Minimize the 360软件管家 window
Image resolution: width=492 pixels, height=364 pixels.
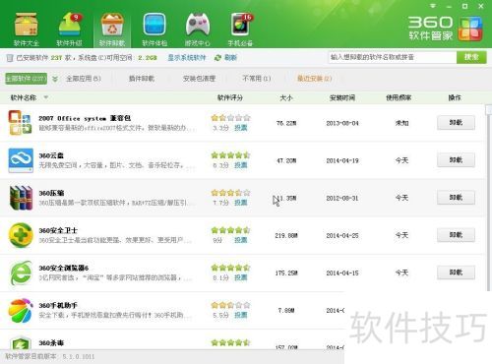click(449, 6)
